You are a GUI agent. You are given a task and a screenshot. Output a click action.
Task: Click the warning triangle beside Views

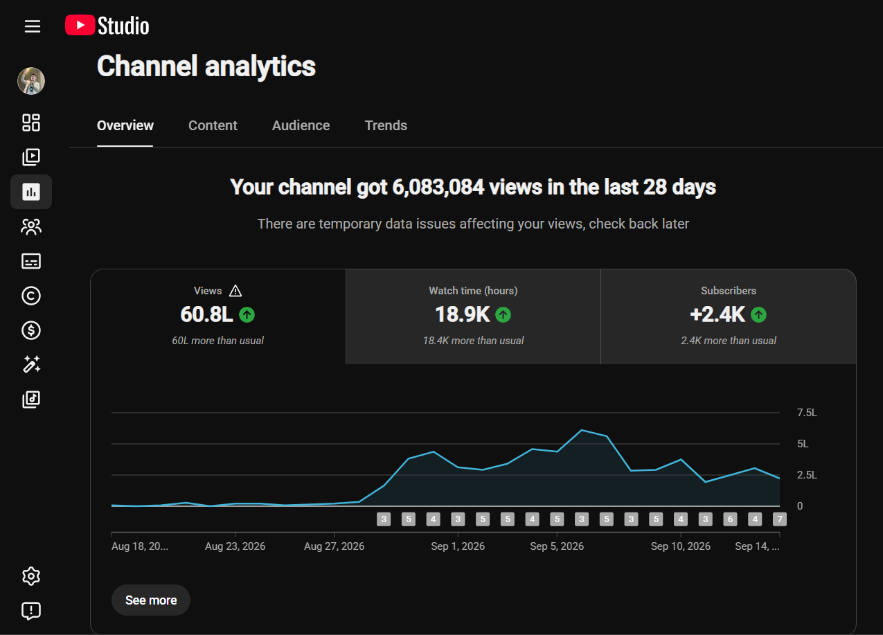(x=235, y=291)
